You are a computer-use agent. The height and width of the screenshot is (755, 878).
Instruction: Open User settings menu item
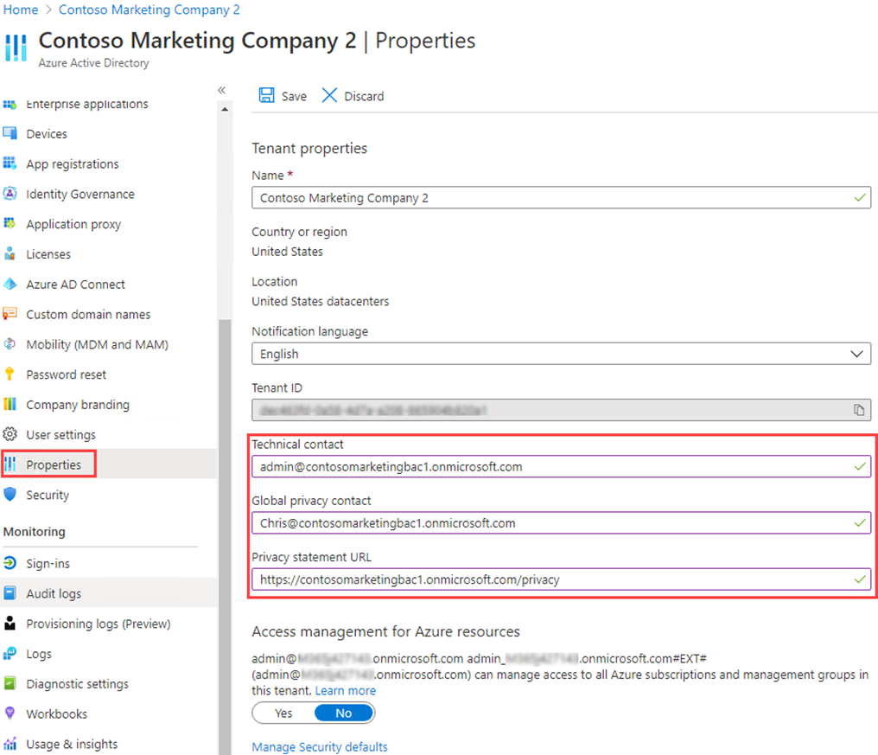(x=60, y=435)
